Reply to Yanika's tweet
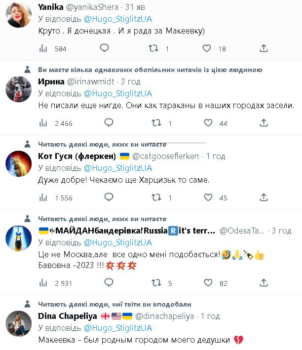The image size is (302, 350). click(104, 48)
